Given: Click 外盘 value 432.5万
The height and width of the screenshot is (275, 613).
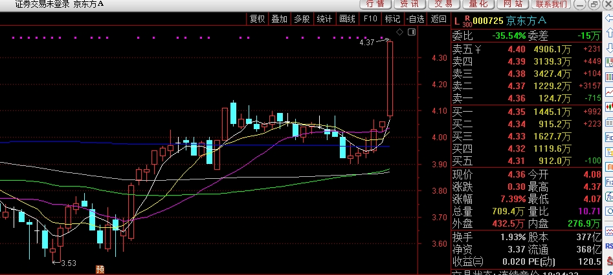Looking at the screenshot, I should [x=509, y=223].
